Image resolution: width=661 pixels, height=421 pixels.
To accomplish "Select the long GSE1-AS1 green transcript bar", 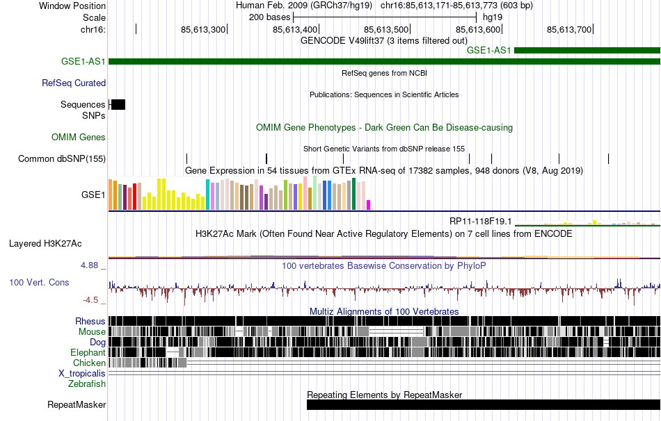I will [384, 61].
